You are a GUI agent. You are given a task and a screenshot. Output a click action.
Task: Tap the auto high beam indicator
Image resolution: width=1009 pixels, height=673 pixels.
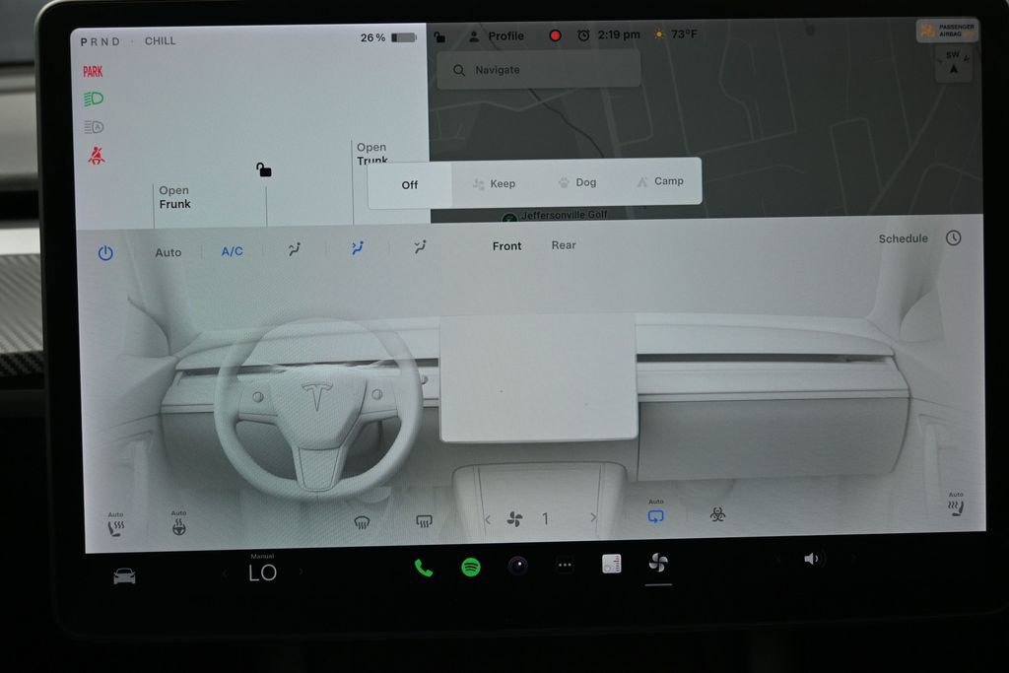[x=94, y=127]
